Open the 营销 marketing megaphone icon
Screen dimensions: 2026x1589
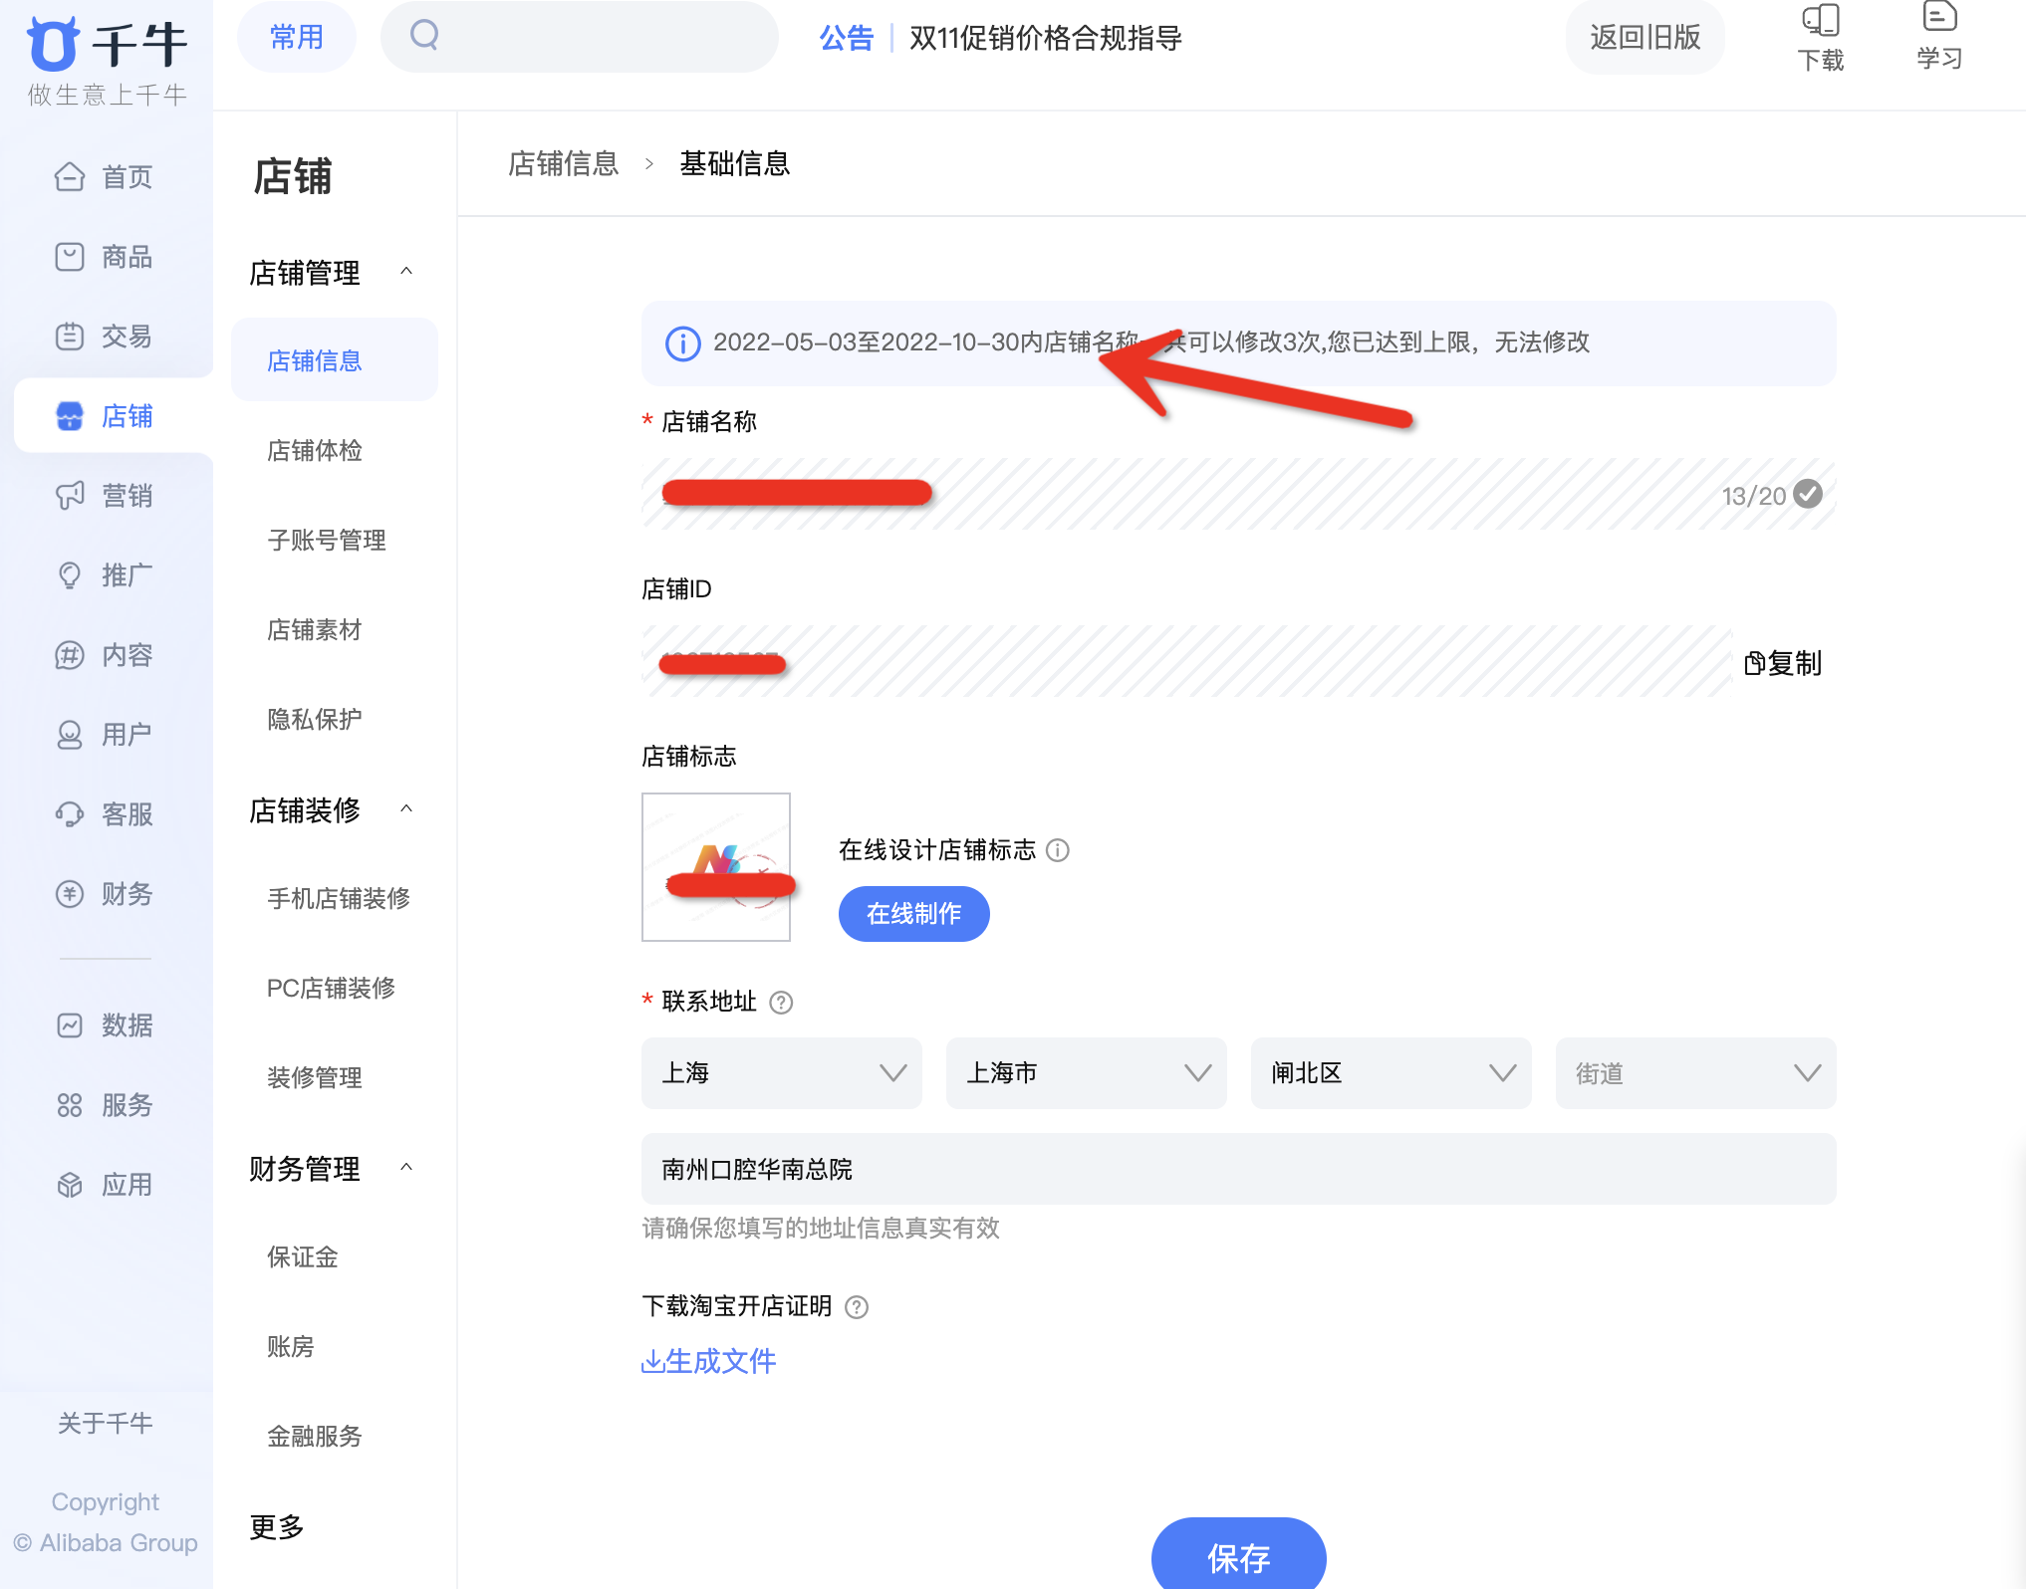coord(70,496)
